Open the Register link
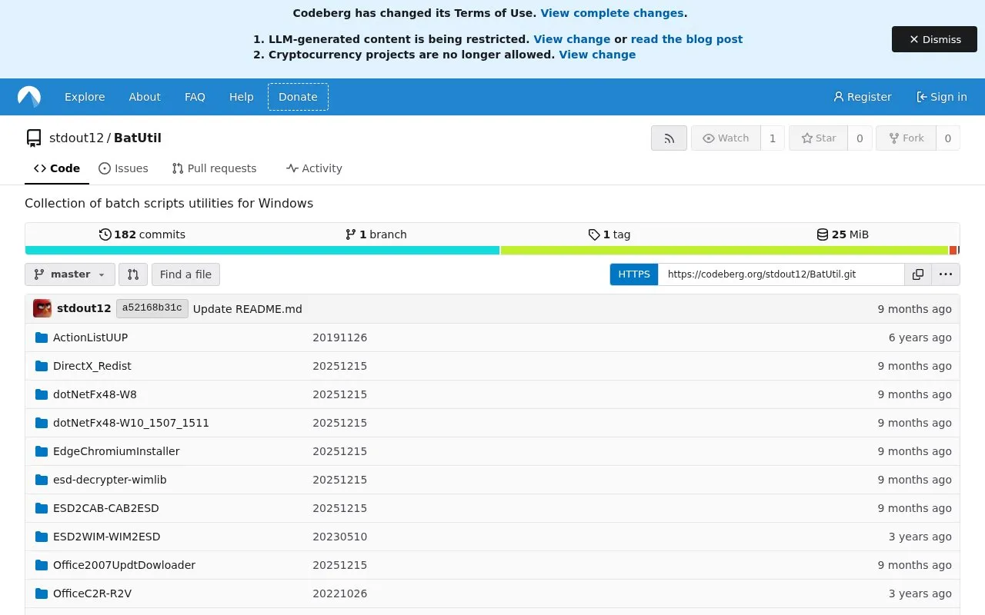The width and height of the screenshot is (985, 615). click(x=863, y=97)
